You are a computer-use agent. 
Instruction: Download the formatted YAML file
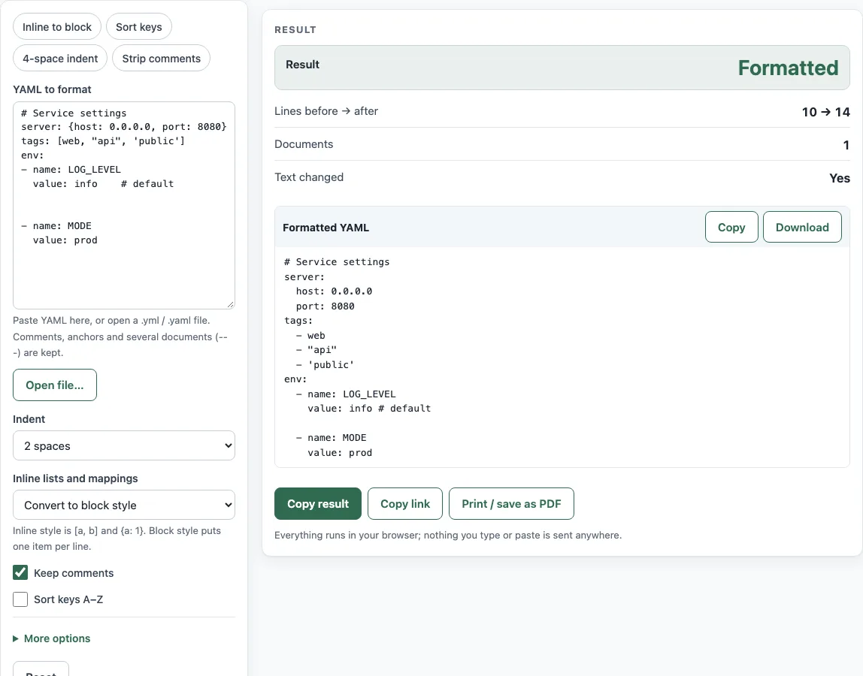[x=802, y=227]
